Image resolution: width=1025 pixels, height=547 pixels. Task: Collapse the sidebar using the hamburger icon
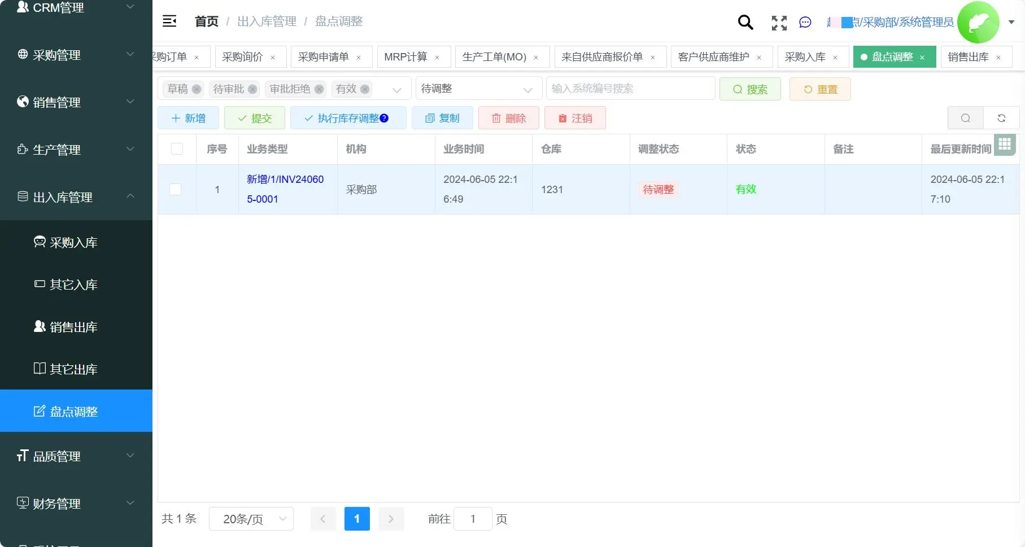(x=169, y=20)
